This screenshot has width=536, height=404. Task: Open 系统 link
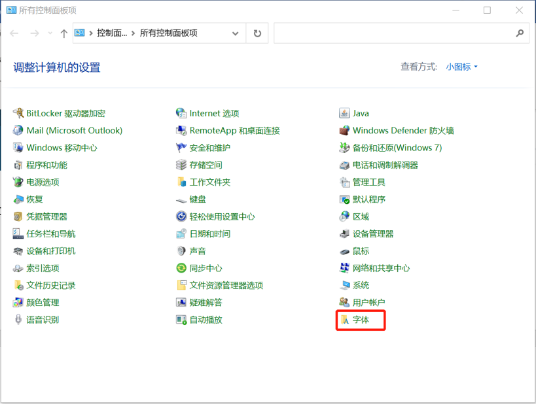pyautogui.click(x=361, y=285)
